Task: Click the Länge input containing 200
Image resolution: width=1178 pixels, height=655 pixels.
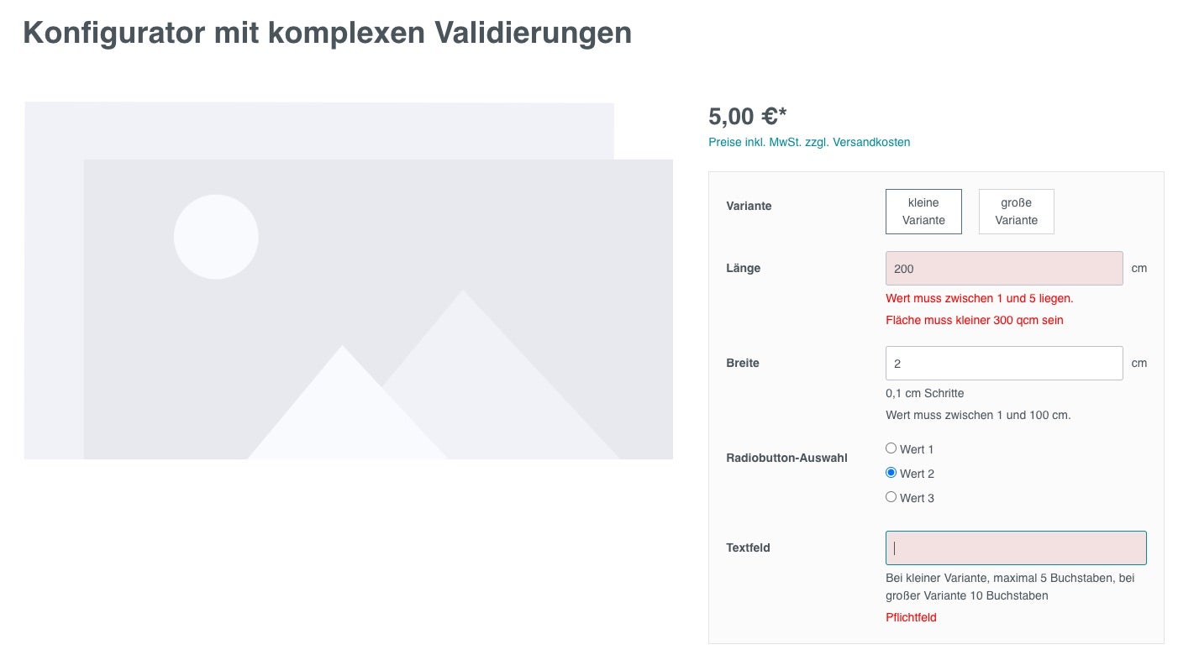Action: coord(1004,269)
